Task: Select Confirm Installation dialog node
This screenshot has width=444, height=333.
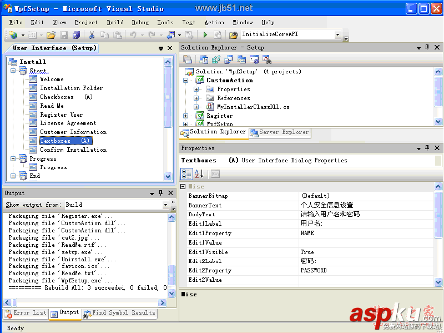Action: click(x=73, y=150)
